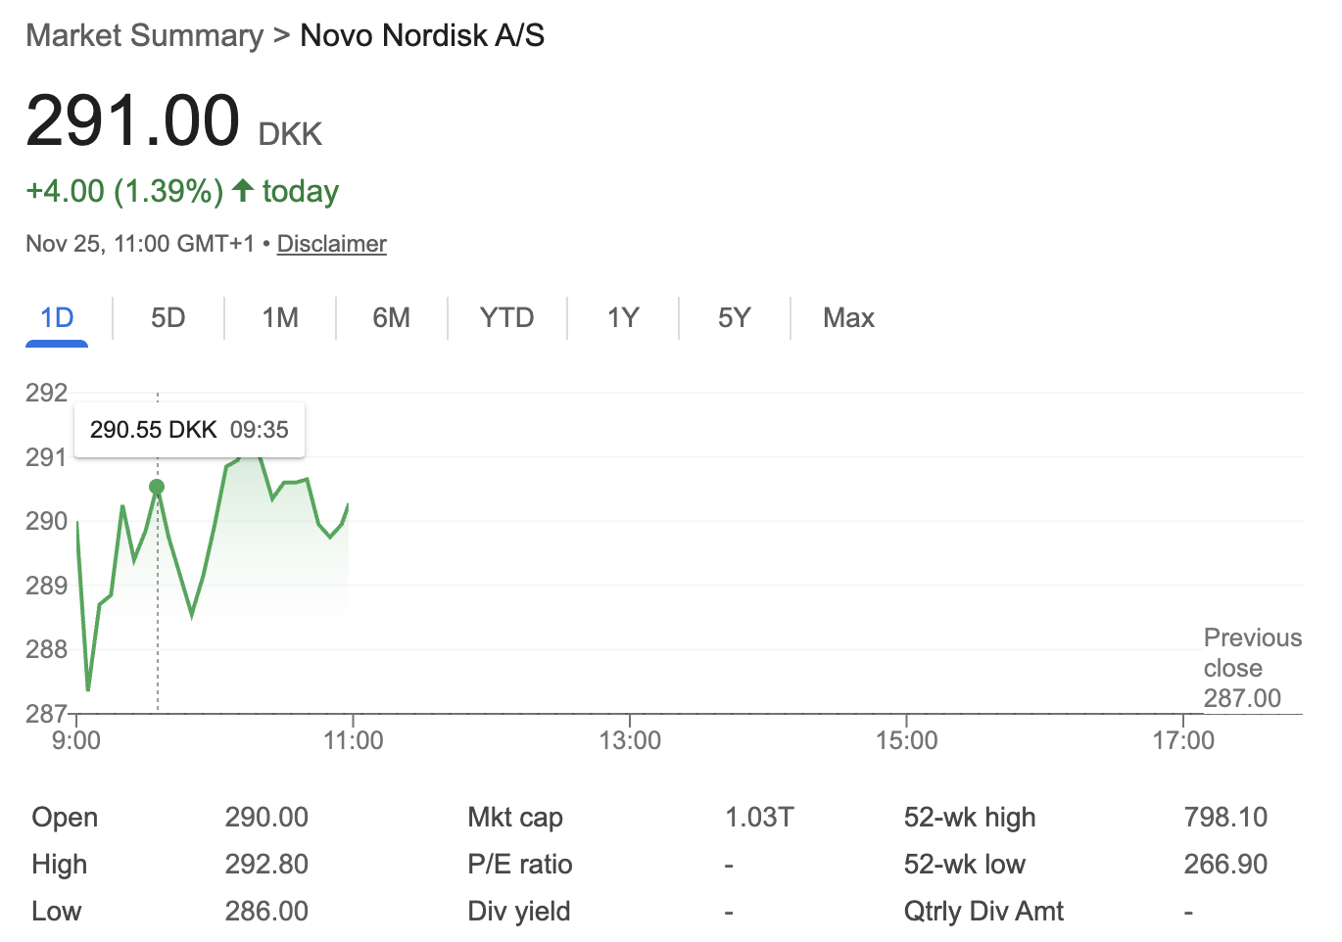The height and width of the screenshot is (942, 1342).
Task: Show the 5Y chart
Action: click(x=733, y=317)
